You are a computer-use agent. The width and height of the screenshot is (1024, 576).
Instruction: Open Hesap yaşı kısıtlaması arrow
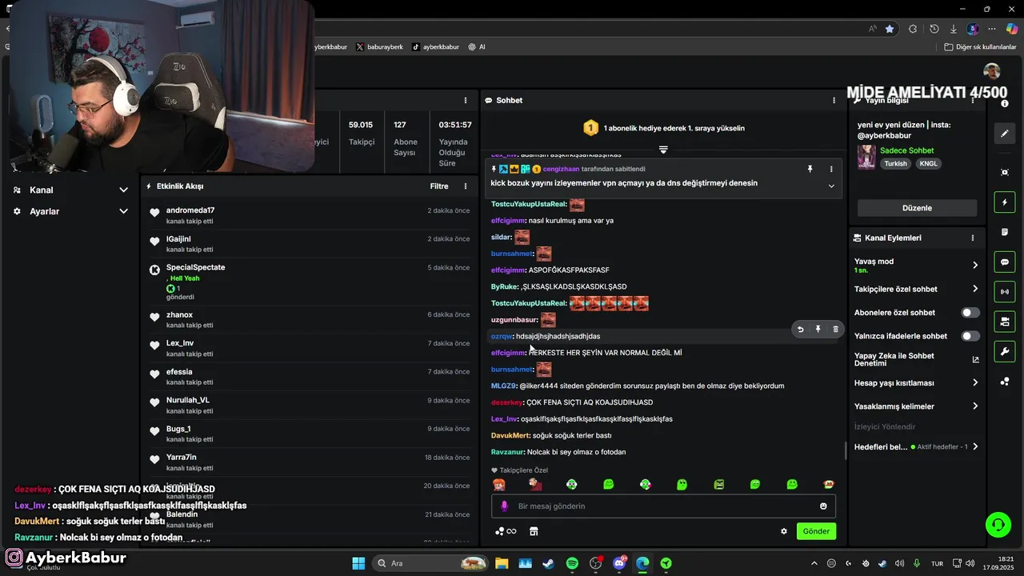(975, 383)
